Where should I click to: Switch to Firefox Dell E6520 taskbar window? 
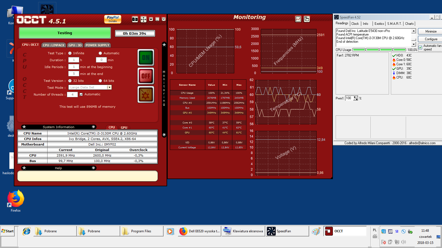tap(199, 231)
